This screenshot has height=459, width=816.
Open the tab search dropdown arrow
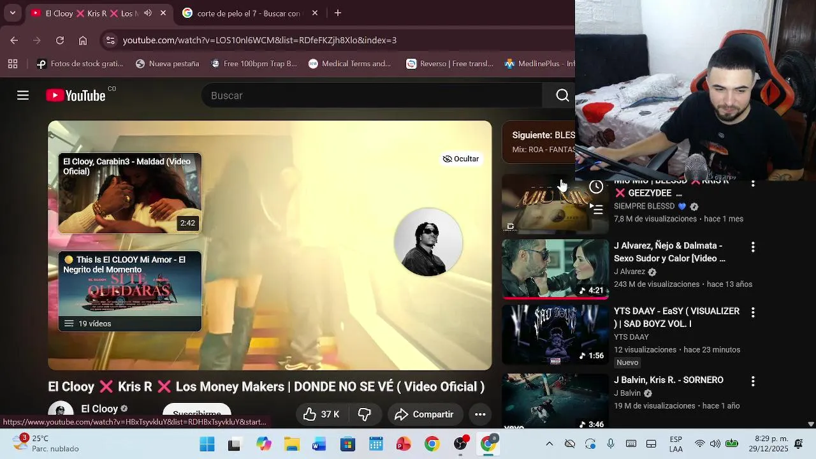click(12, 13)
